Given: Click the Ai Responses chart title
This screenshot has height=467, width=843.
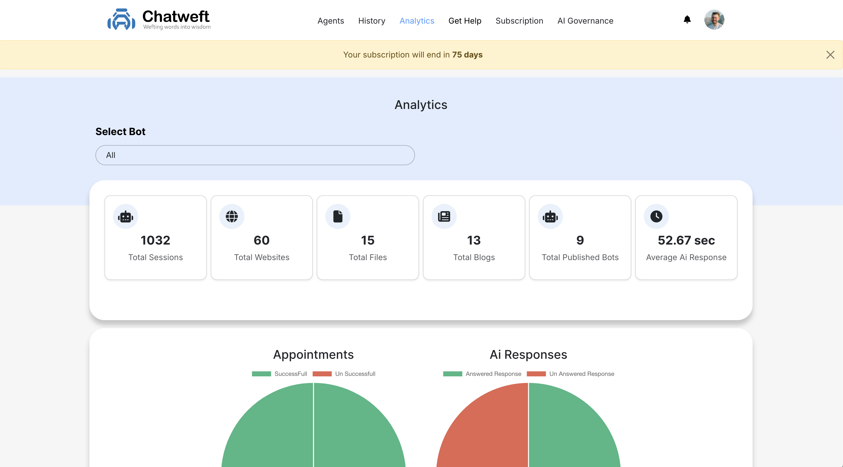Looking at the screenshot, I should (528, 355).
